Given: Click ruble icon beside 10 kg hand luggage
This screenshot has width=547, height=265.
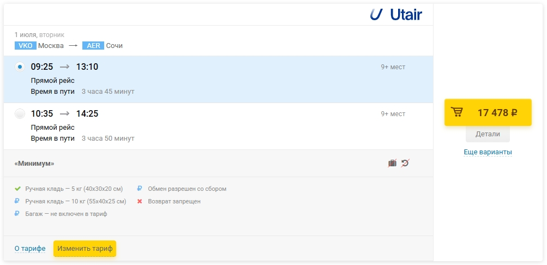Looking at the screenshot, I should pos(17,201).
